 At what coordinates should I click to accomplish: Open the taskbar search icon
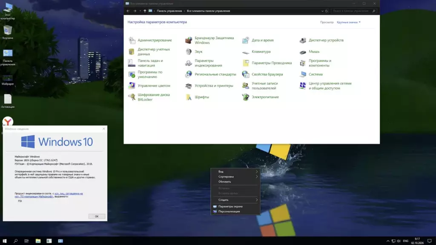[16, 241]
